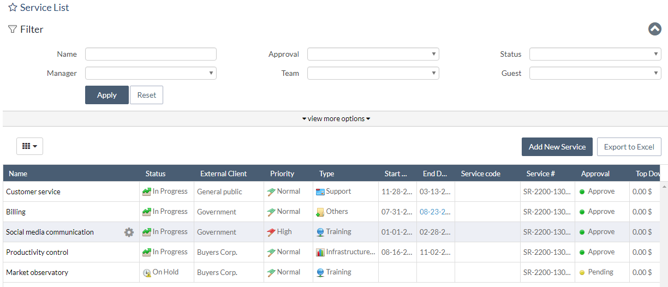Click the Apply filter button
The image size is (668, 287).
pos(107,95)
